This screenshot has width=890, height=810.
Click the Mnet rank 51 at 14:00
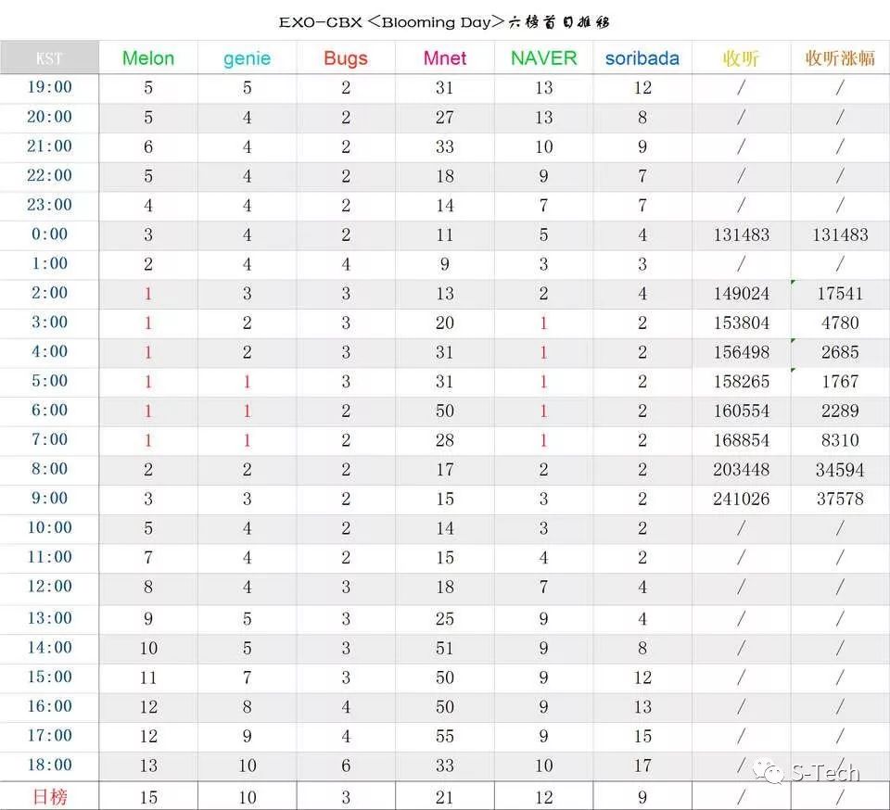(444, 649)
